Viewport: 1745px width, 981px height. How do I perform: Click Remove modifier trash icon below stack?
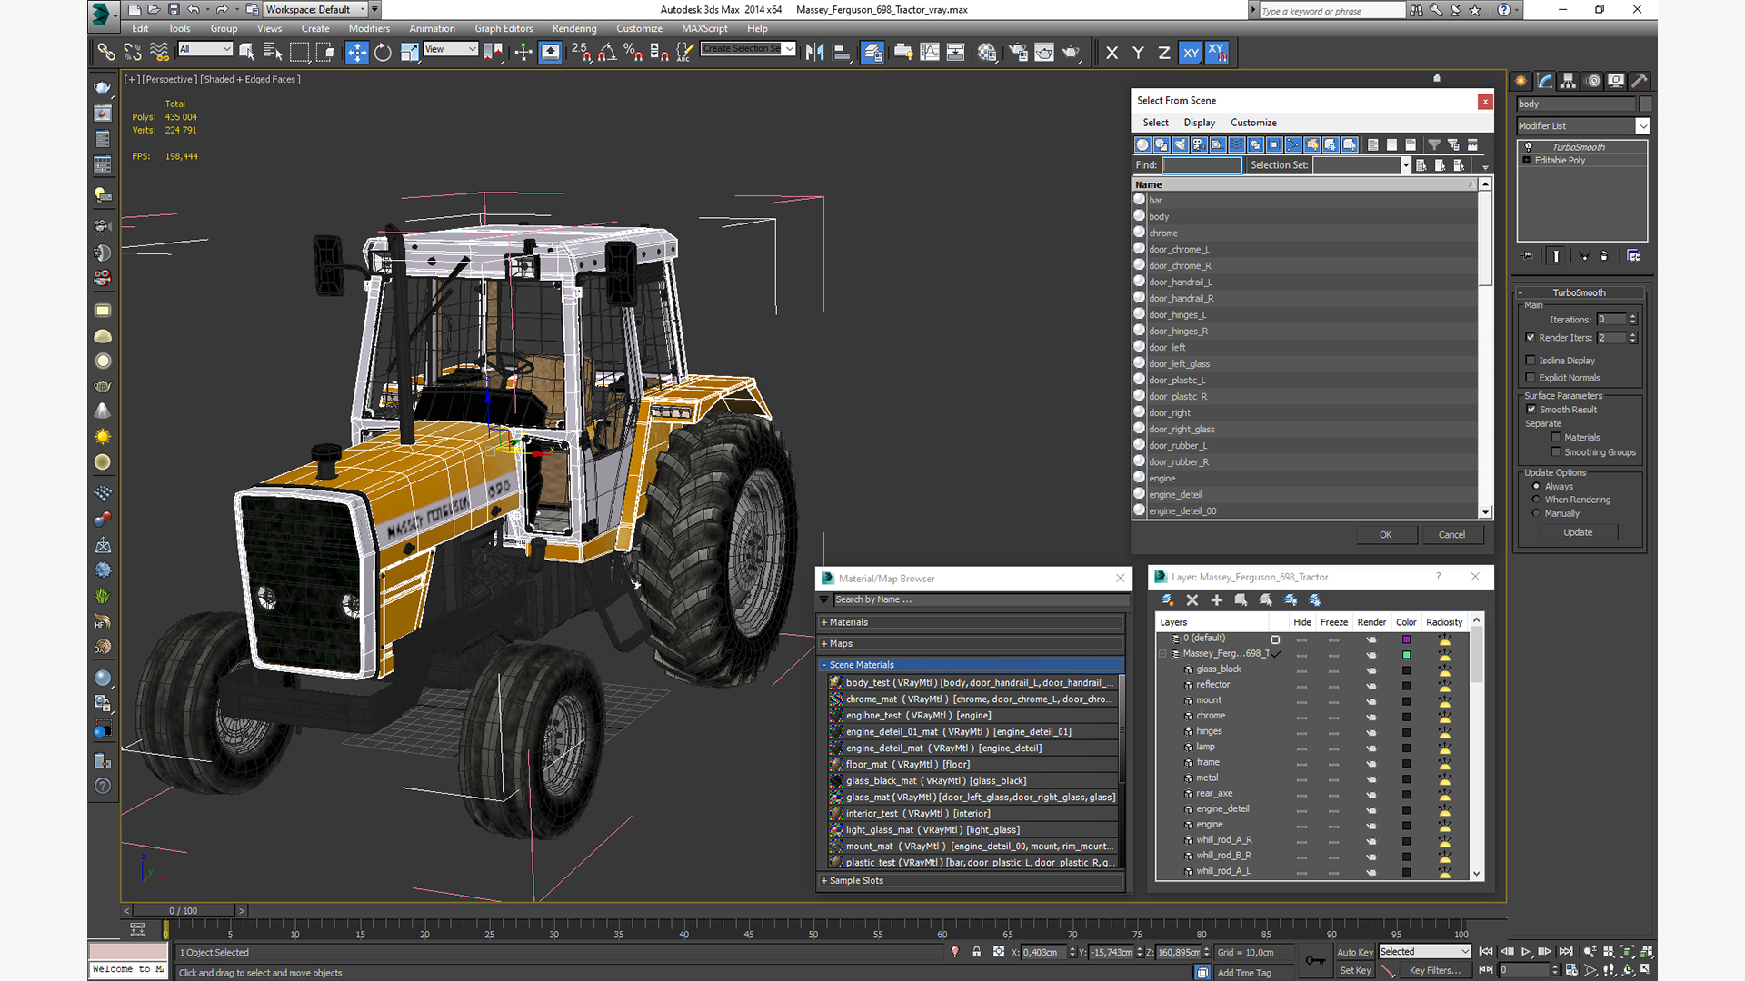(1604, 256)
